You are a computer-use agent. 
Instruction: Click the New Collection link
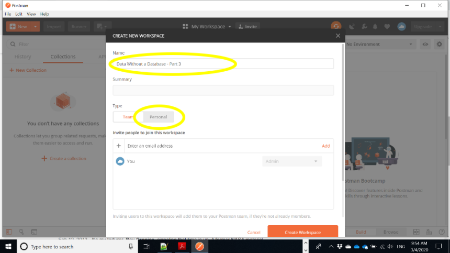coord(28,70)
